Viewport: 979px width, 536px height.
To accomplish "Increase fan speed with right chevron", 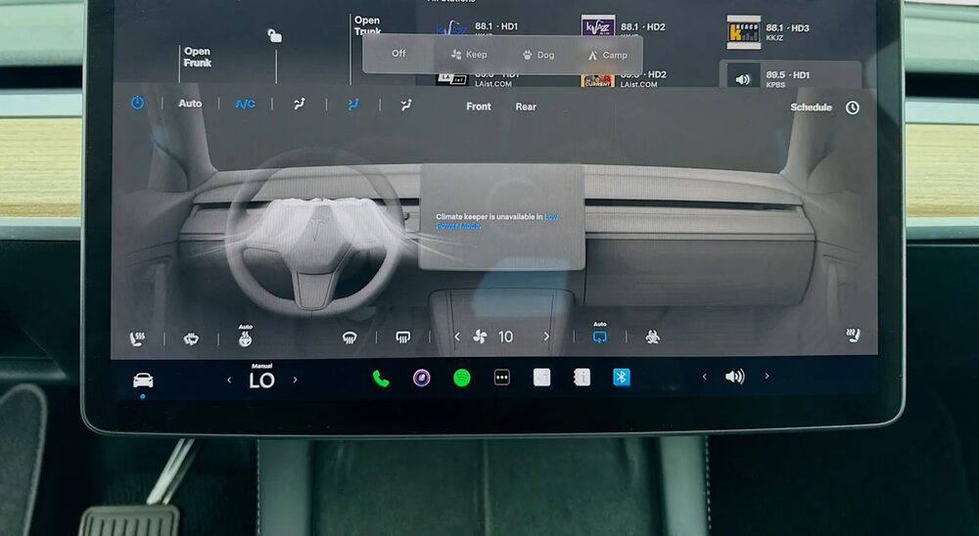I will tap(546, 336).
